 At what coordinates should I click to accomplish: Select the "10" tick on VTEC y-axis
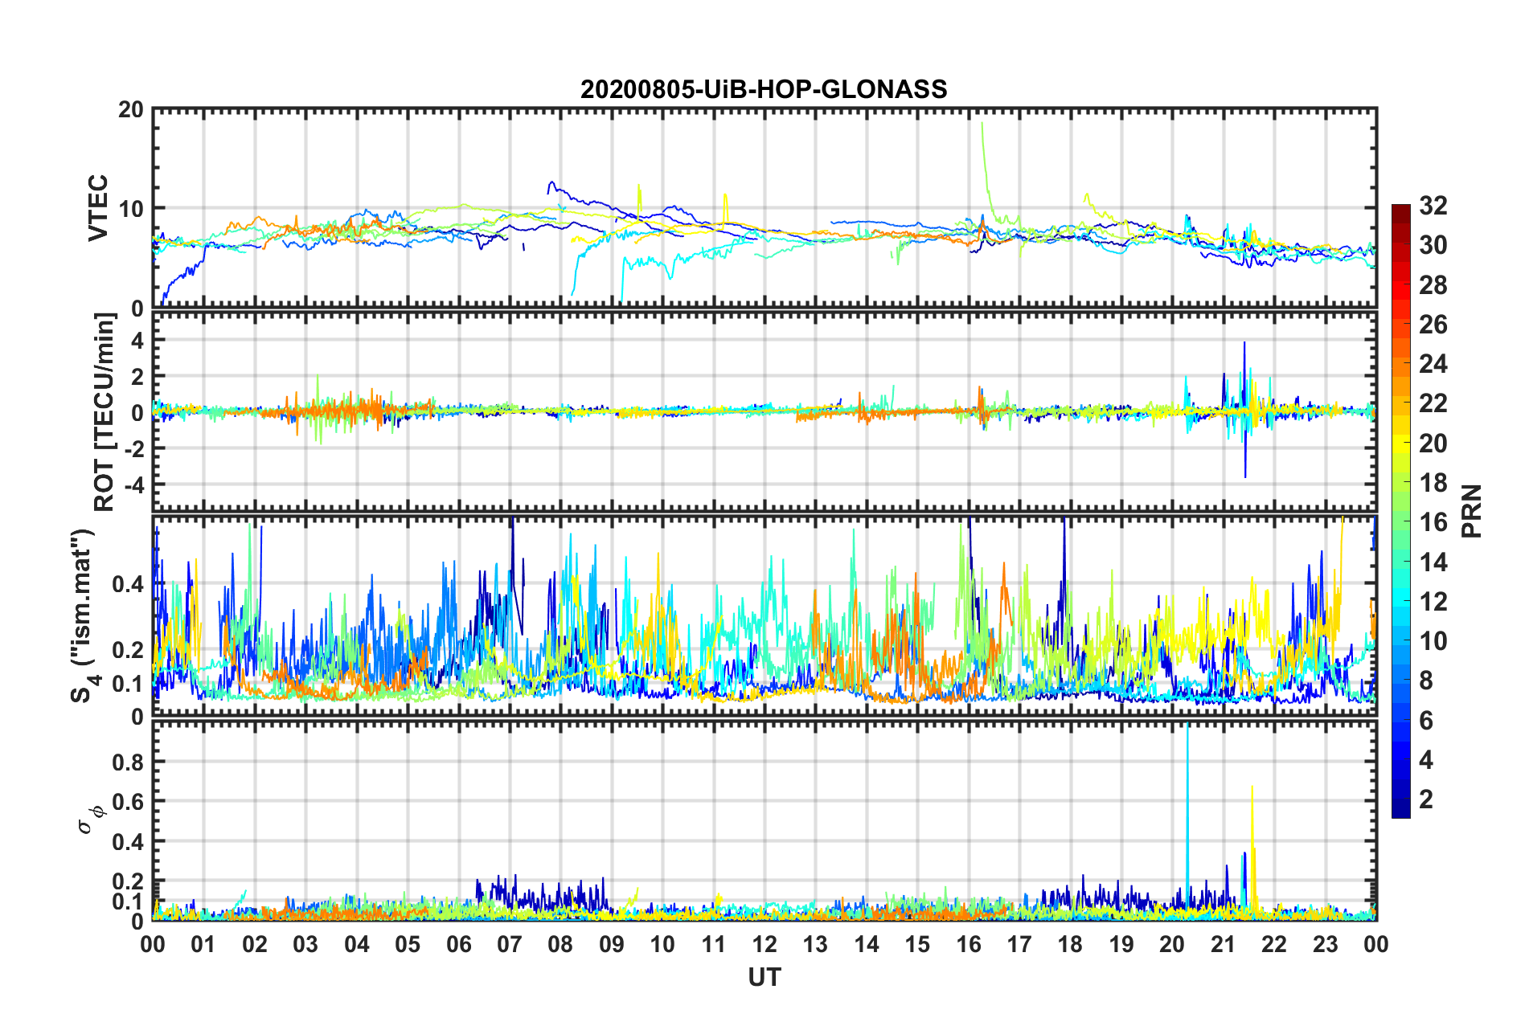[131, 209]
